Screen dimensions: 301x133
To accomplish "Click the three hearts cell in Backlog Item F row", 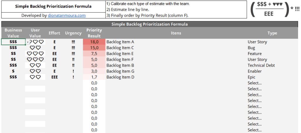I will coord(35,60).
